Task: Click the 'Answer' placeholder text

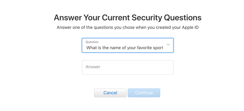Action: pyautogui.click(x=93, y=67)
